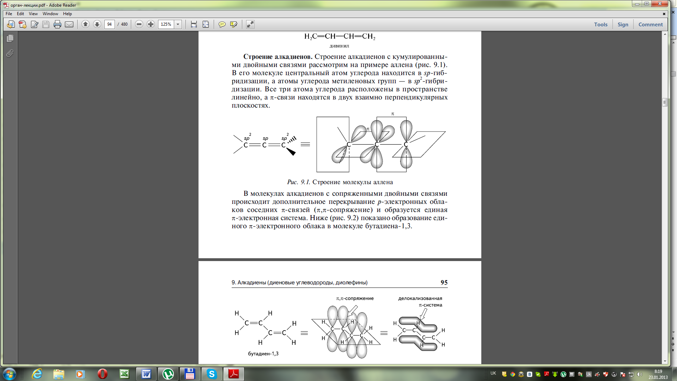Click the caption 'Рис. 9.1.'
677x381 pixels.
[x=298, y=182]
